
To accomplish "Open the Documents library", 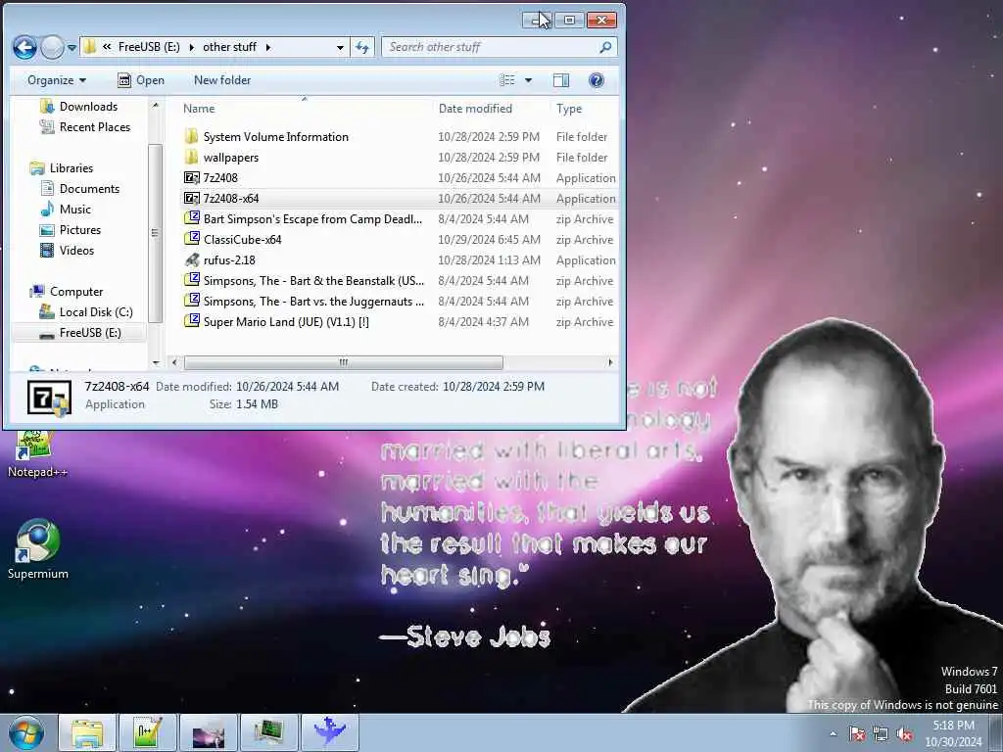I will [x=89, y=189].
